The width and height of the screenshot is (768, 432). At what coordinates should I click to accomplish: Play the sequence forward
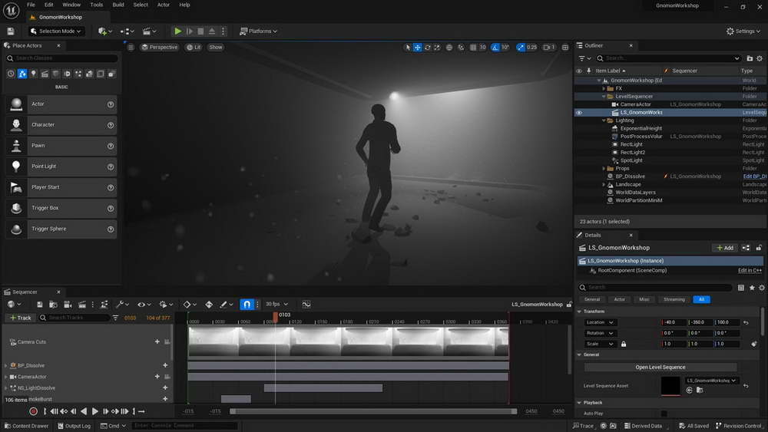click(x=95, y=411)
